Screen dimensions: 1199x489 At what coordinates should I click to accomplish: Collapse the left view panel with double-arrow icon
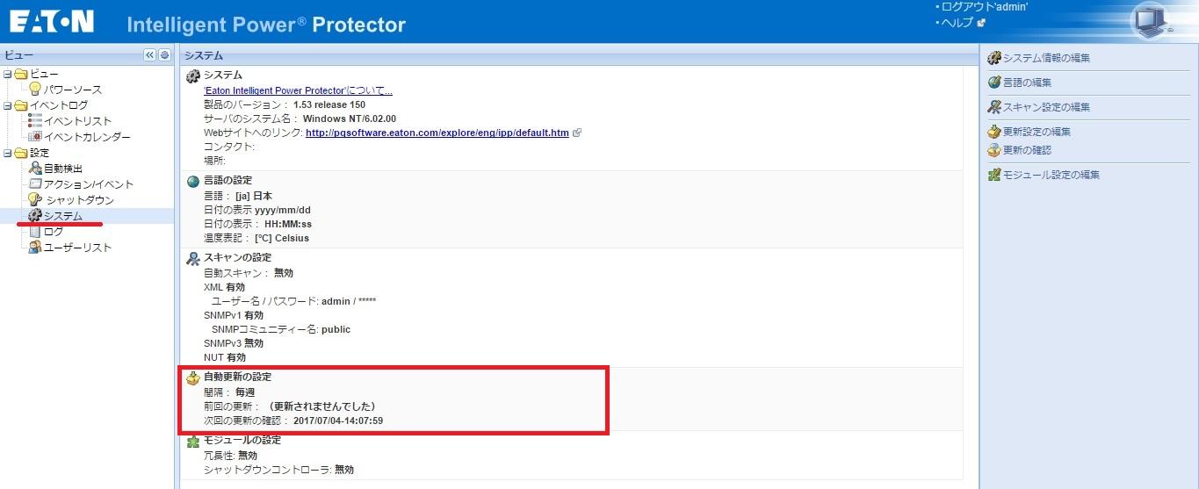(x=149, y=54)
